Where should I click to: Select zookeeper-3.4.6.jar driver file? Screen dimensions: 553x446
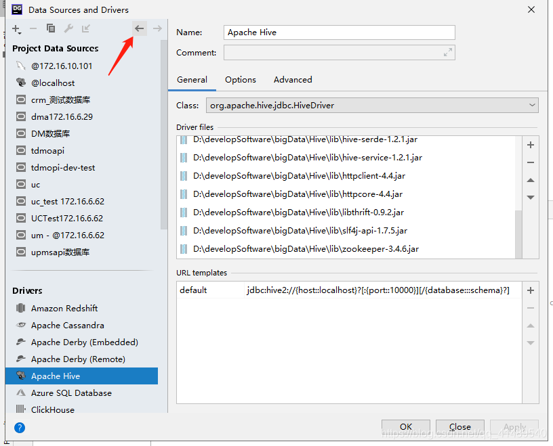click(x=346, y=249)
